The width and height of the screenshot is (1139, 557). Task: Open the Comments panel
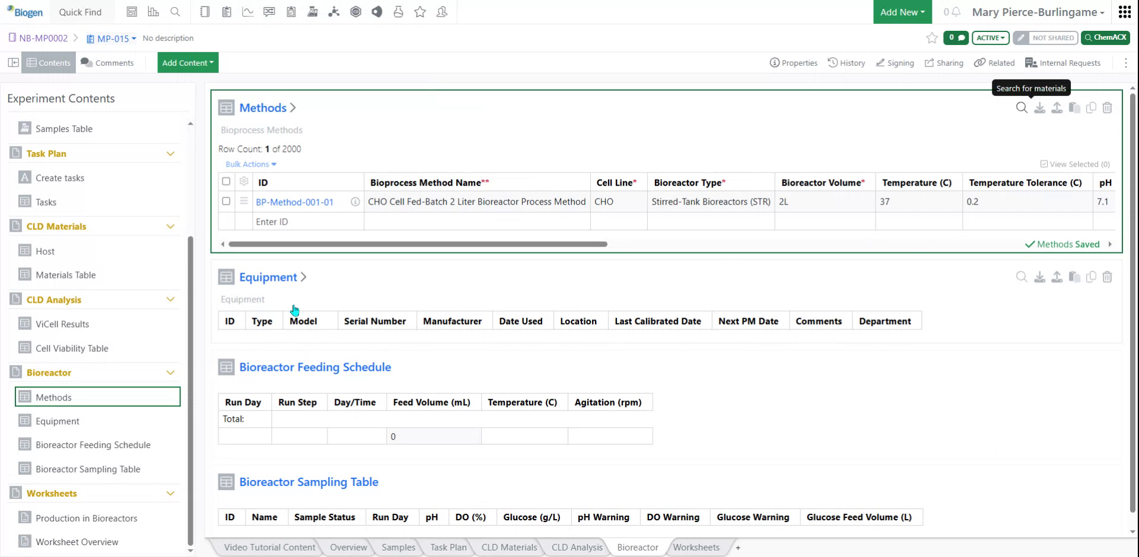click(107, 62)
